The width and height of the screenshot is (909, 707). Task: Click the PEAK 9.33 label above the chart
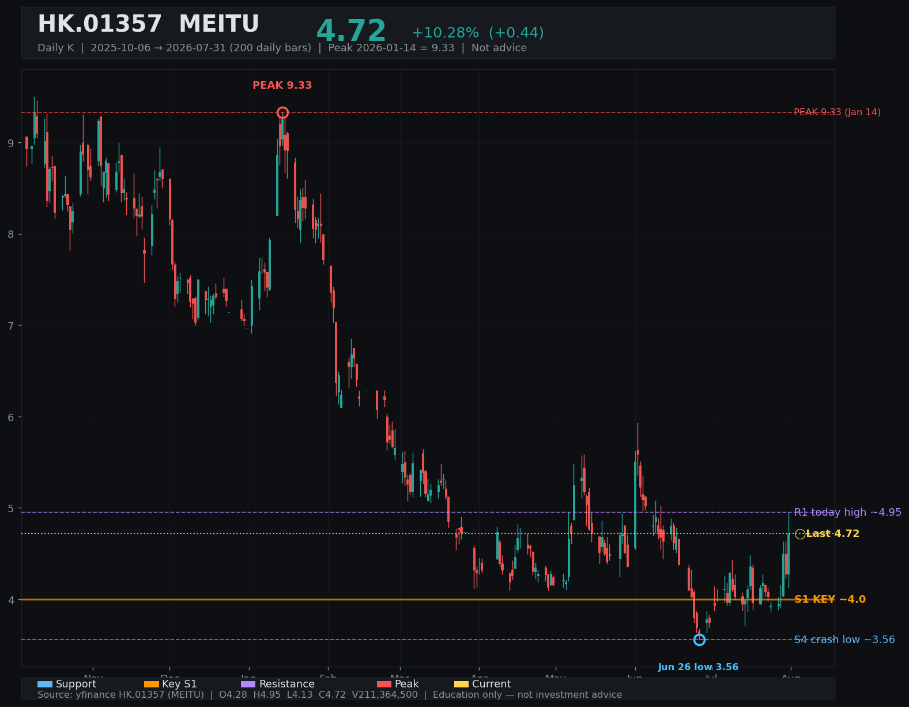coord(282,85)
